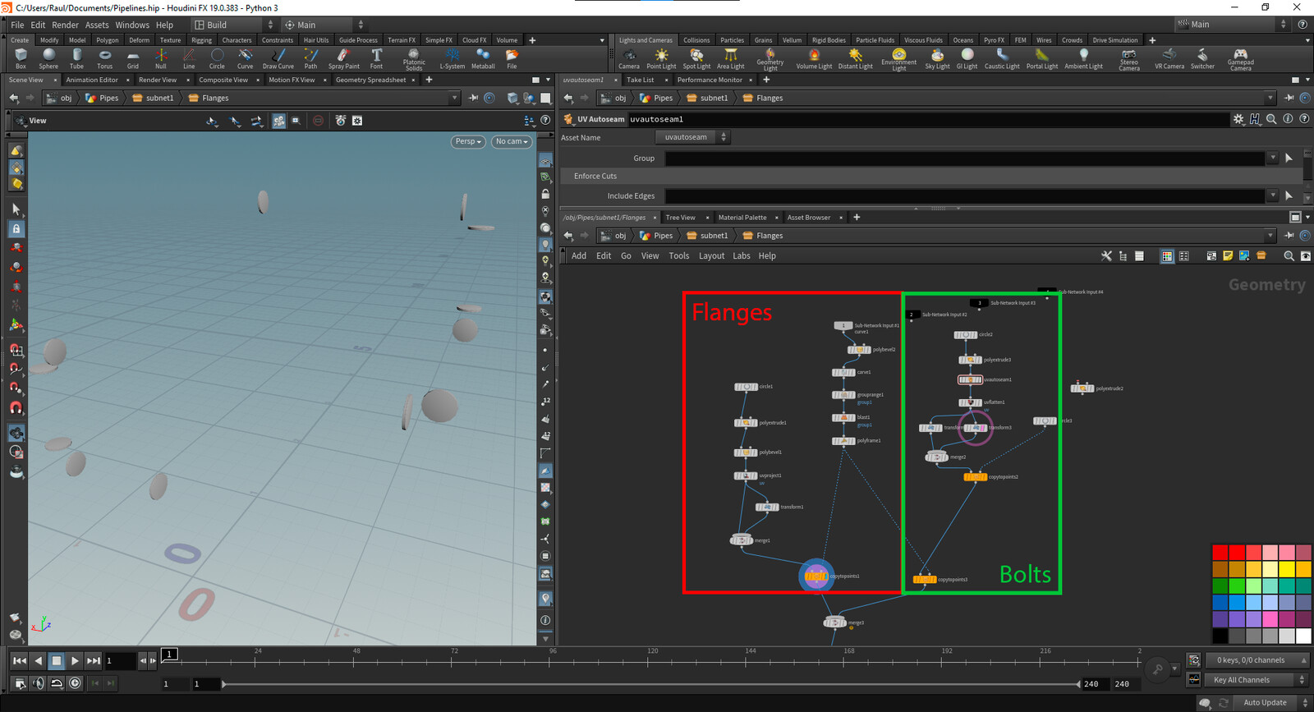Select the Metaball tool
Screen dimensions: 1314x712
point(483,58)
